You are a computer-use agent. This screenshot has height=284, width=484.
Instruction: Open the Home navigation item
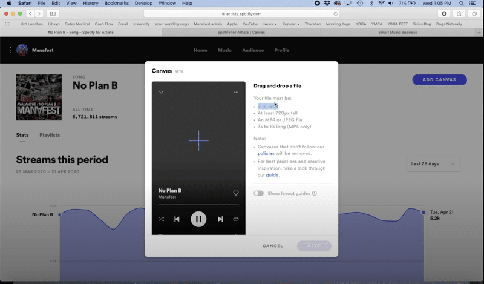tap(200, 50)
